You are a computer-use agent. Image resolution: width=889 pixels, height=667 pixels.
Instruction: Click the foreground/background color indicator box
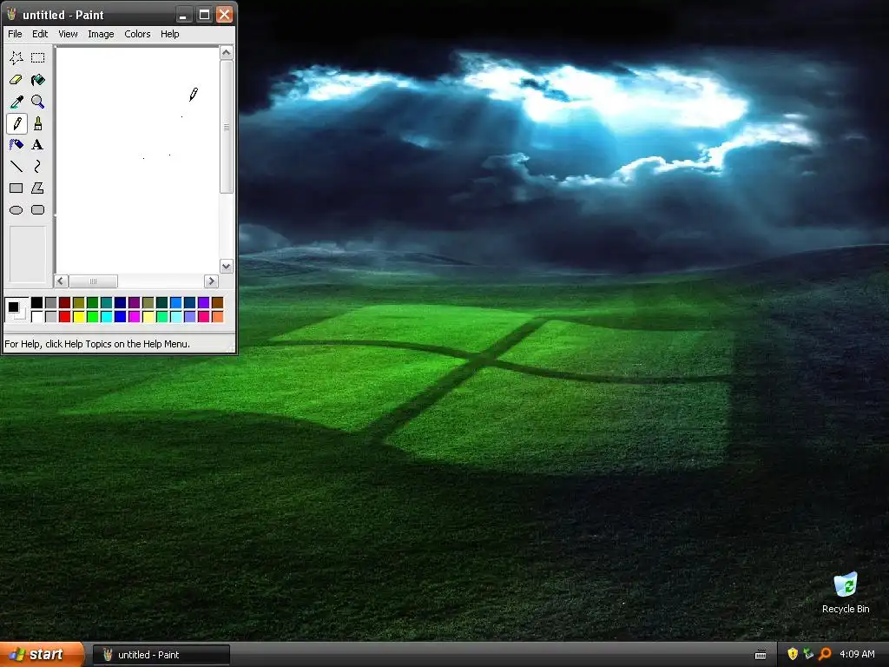coord(16,310)
